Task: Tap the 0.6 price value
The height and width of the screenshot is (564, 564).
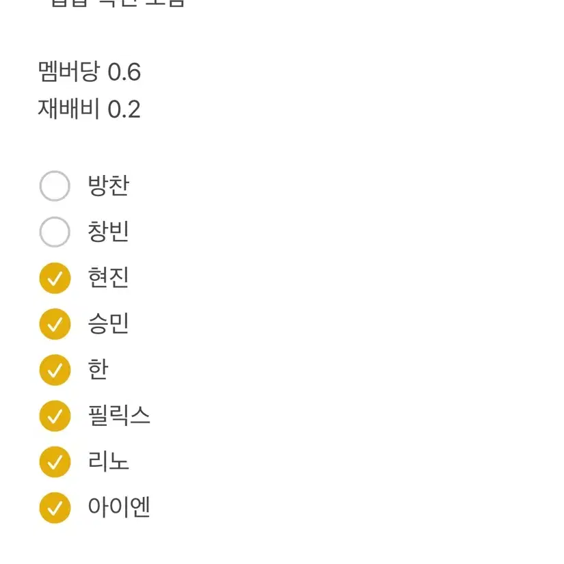Action: pyautogui.click(x=124, y=72)
